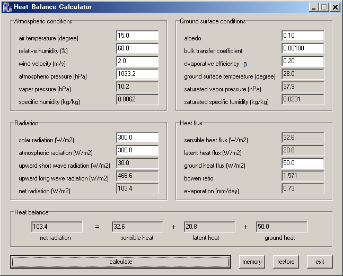Click Heat balance ground heat box
343x276 pixels.
click(282, 227)
